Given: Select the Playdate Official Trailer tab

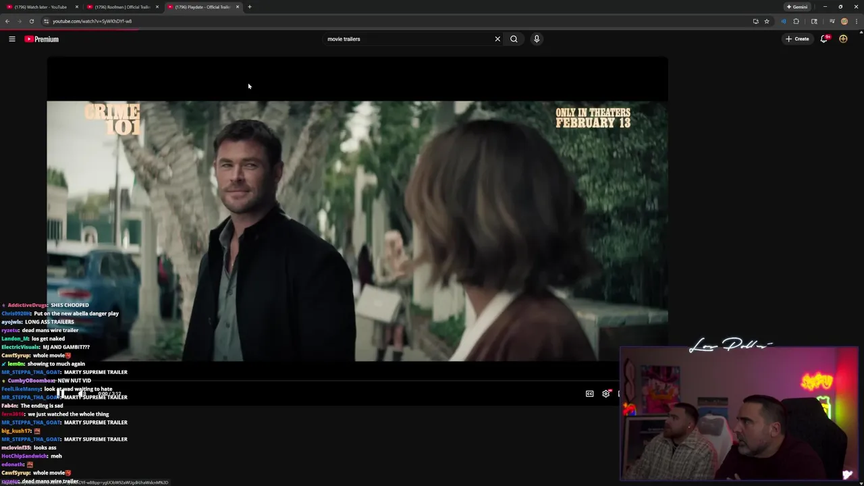Looking at the screenshot, I should coord(202,7).
